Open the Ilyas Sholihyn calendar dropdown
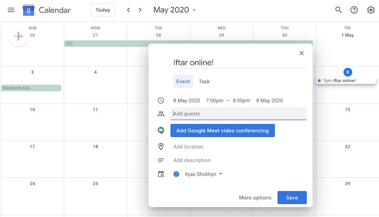379x217 pixels. coord(221,174)
